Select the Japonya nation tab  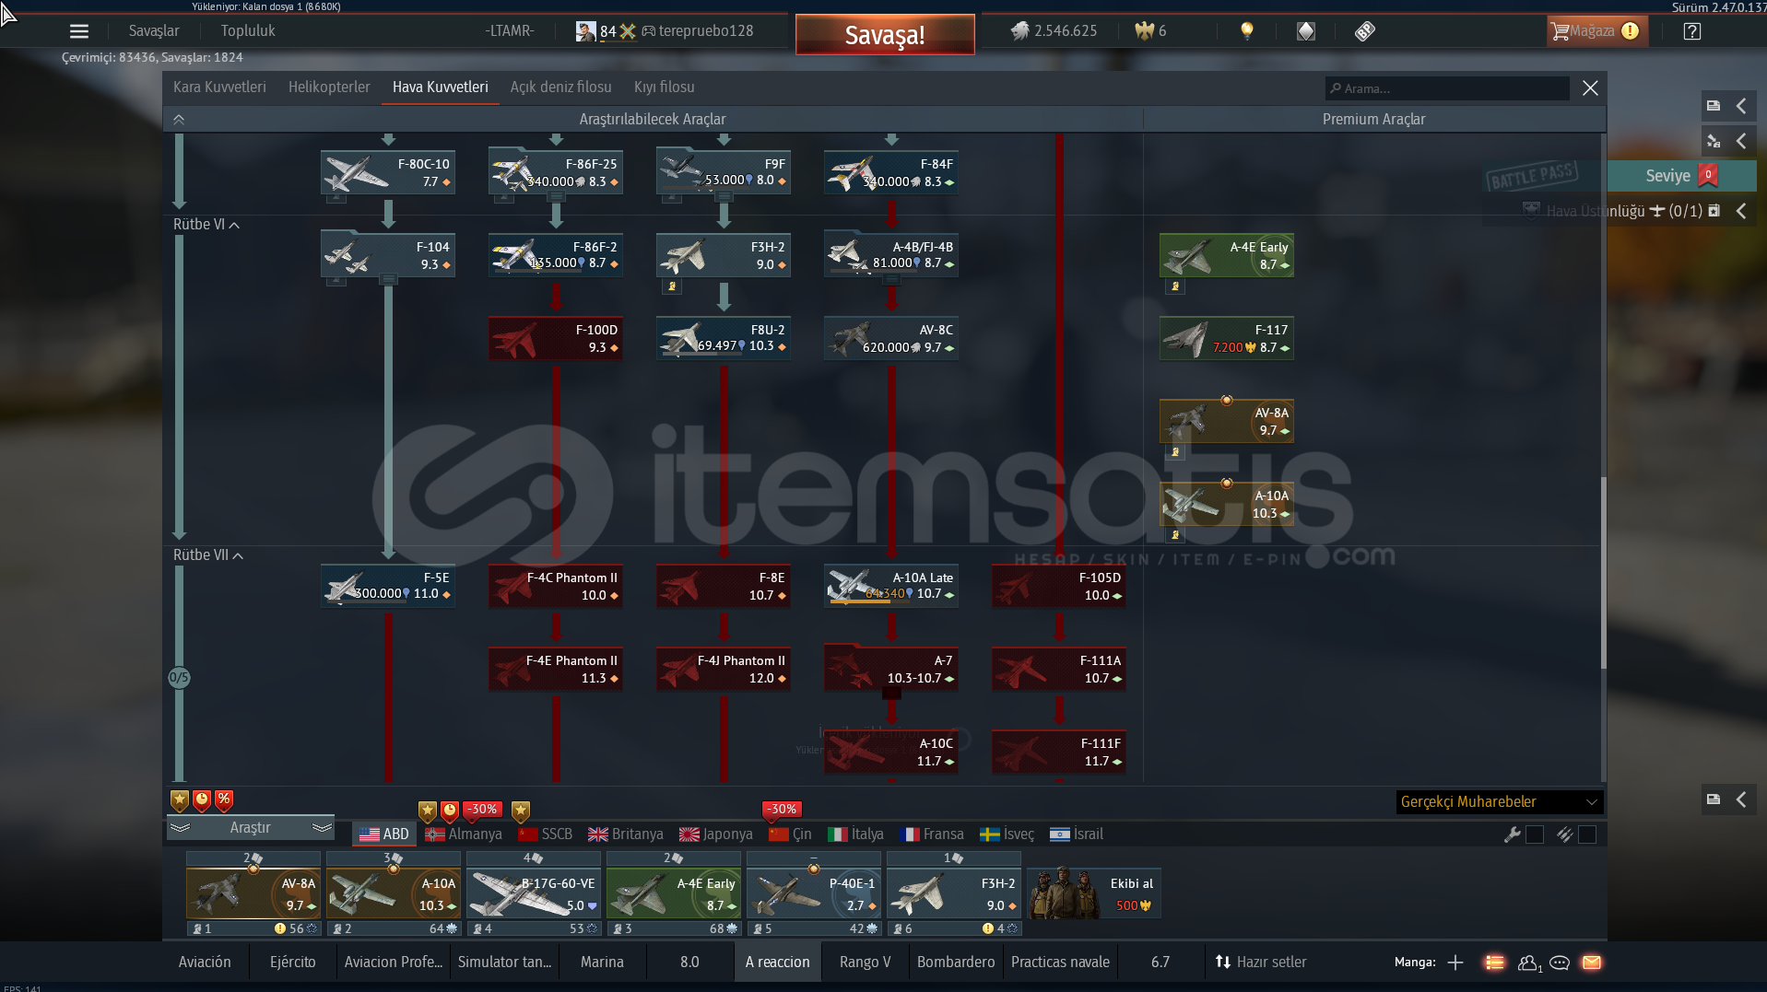click(716, 834)
